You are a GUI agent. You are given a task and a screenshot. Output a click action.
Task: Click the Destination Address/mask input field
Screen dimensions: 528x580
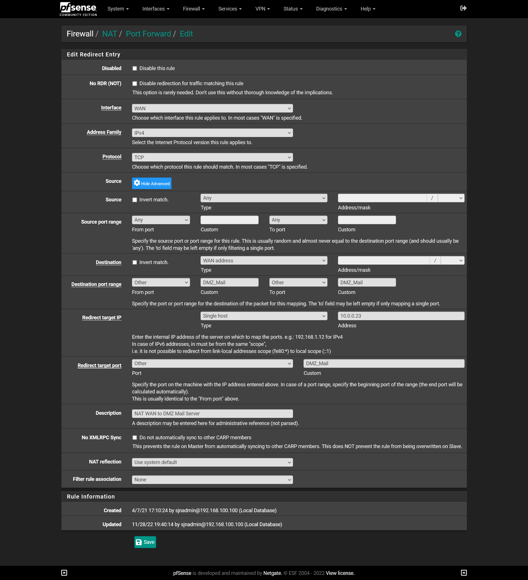383,261
